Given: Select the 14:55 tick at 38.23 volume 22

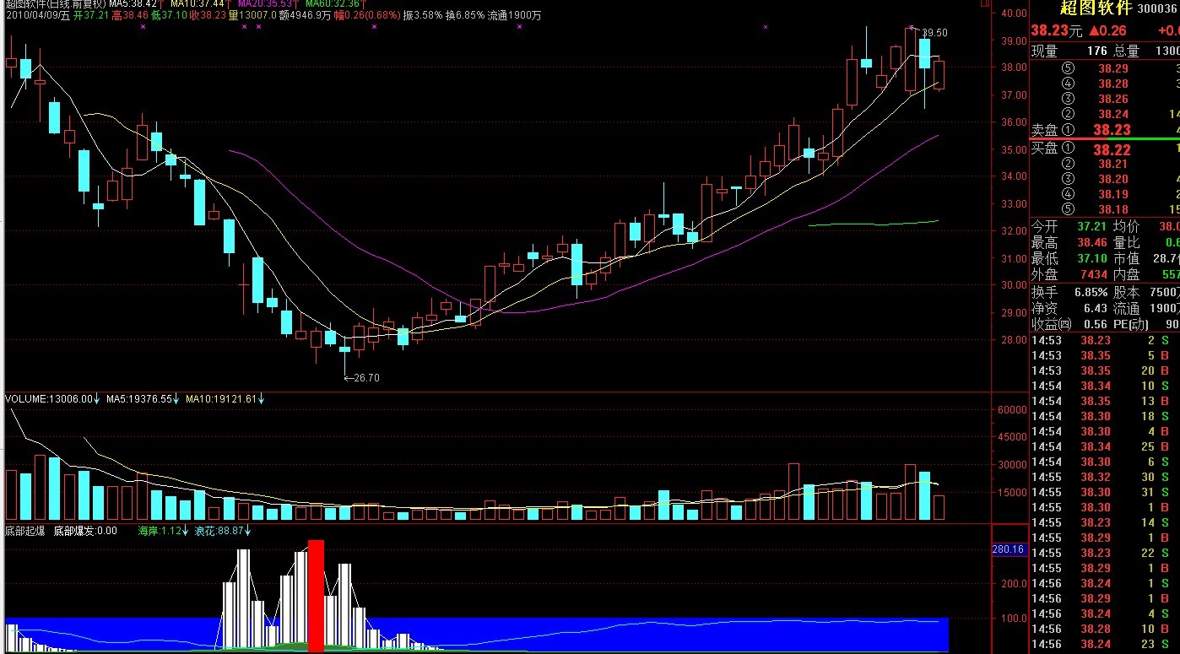Looking at the screenshot, I should point(1105,553).
